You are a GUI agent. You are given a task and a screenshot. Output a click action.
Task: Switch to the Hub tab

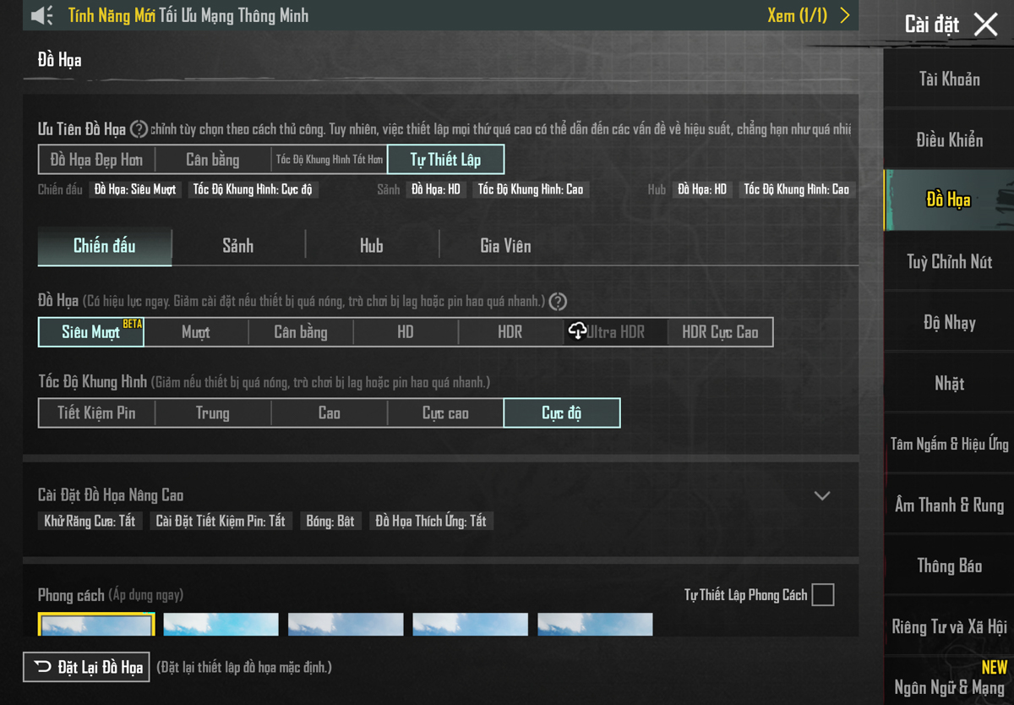[x=372, y=246]
